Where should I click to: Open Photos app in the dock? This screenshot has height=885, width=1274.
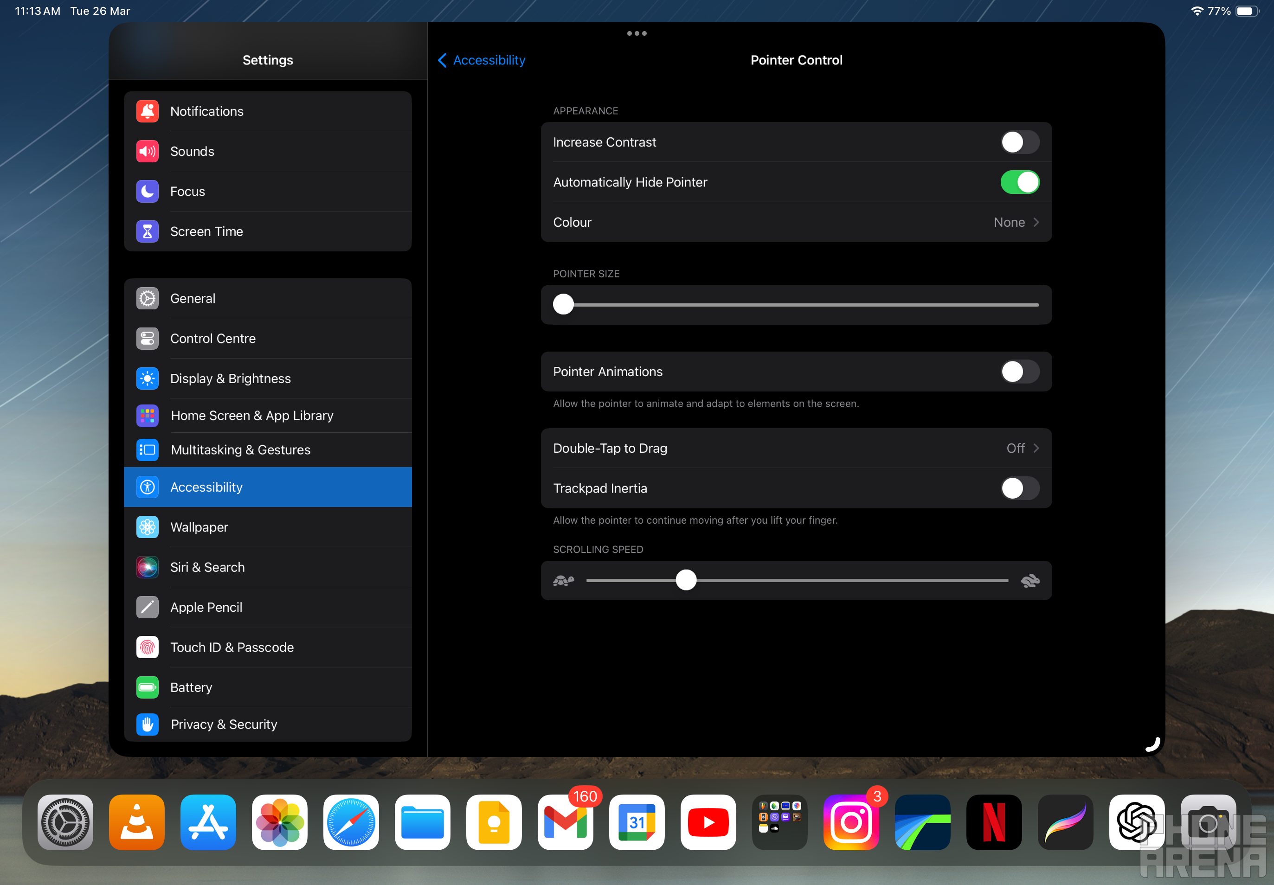click(x=280, y=822)
